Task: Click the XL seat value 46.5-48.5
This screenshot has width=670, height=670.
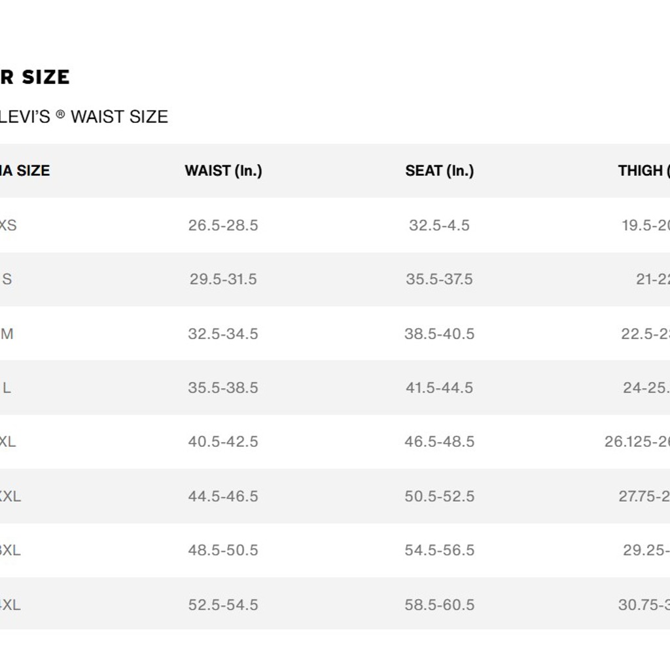Action: click(439, 442)
